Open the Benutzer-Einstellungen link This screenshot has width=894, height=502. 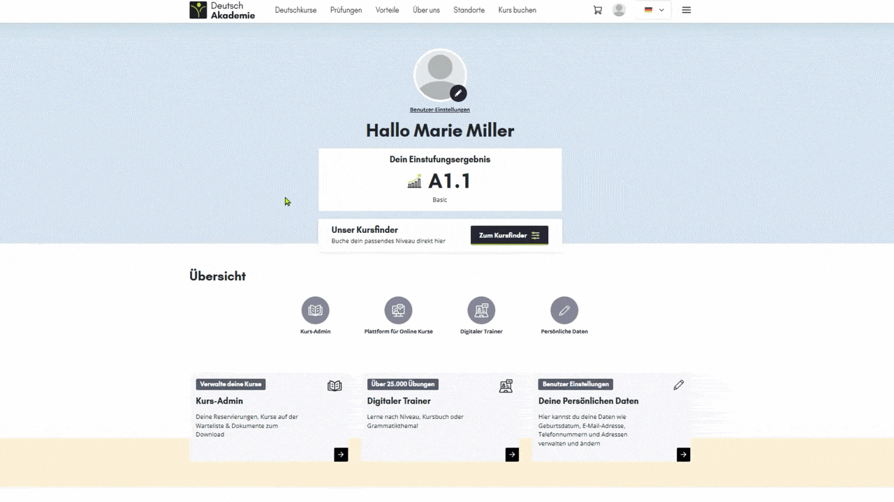(439, 109)
